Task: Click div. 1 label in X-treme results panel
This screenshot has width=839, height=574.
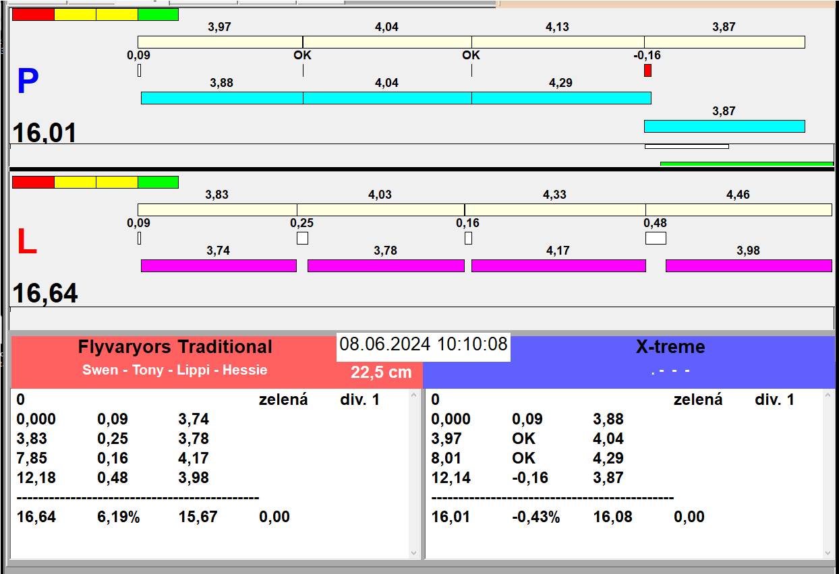Action: click(x=774, y=400)
